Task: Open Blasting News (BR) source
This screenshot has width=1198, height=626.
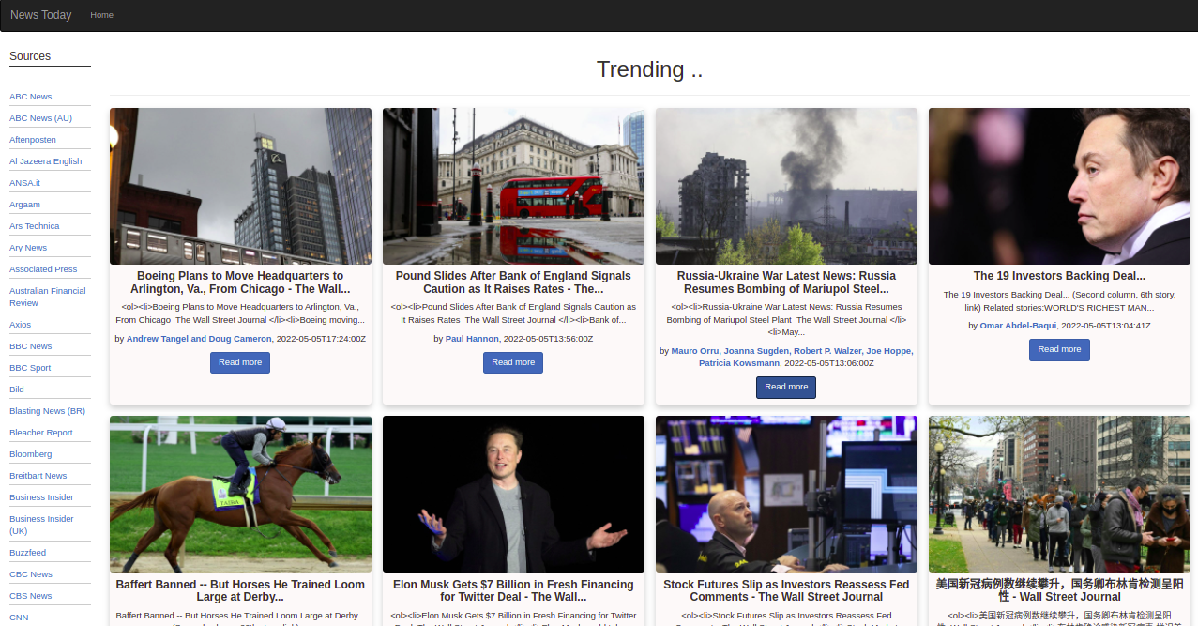Action: [x=47, y=411]
